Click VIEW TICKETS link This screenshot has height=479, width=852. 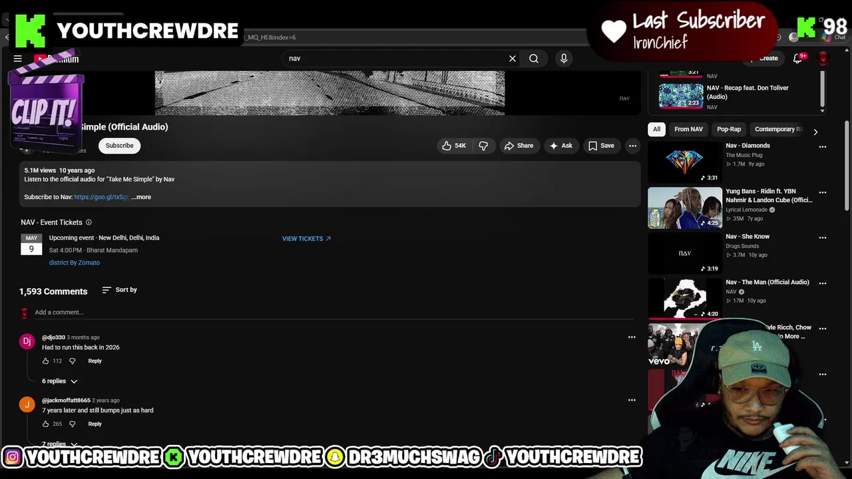click(x=306, y=239)
